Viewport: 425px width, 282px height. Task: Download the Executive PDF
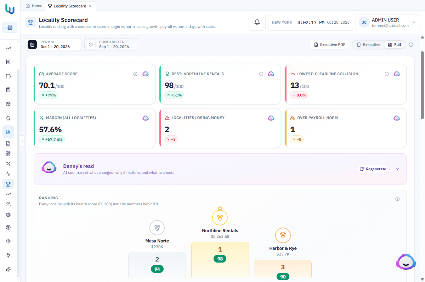click(329, 45)
